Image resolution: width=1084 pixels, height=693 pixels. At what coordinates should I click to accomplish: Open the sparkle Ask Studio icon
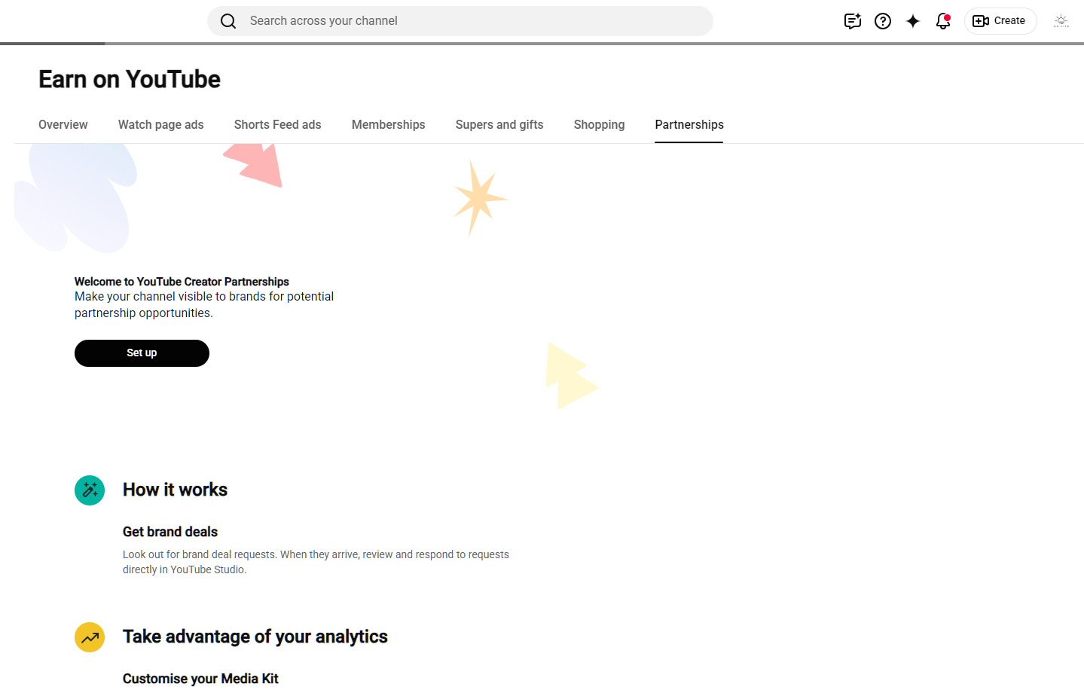(x=913, y=21)
